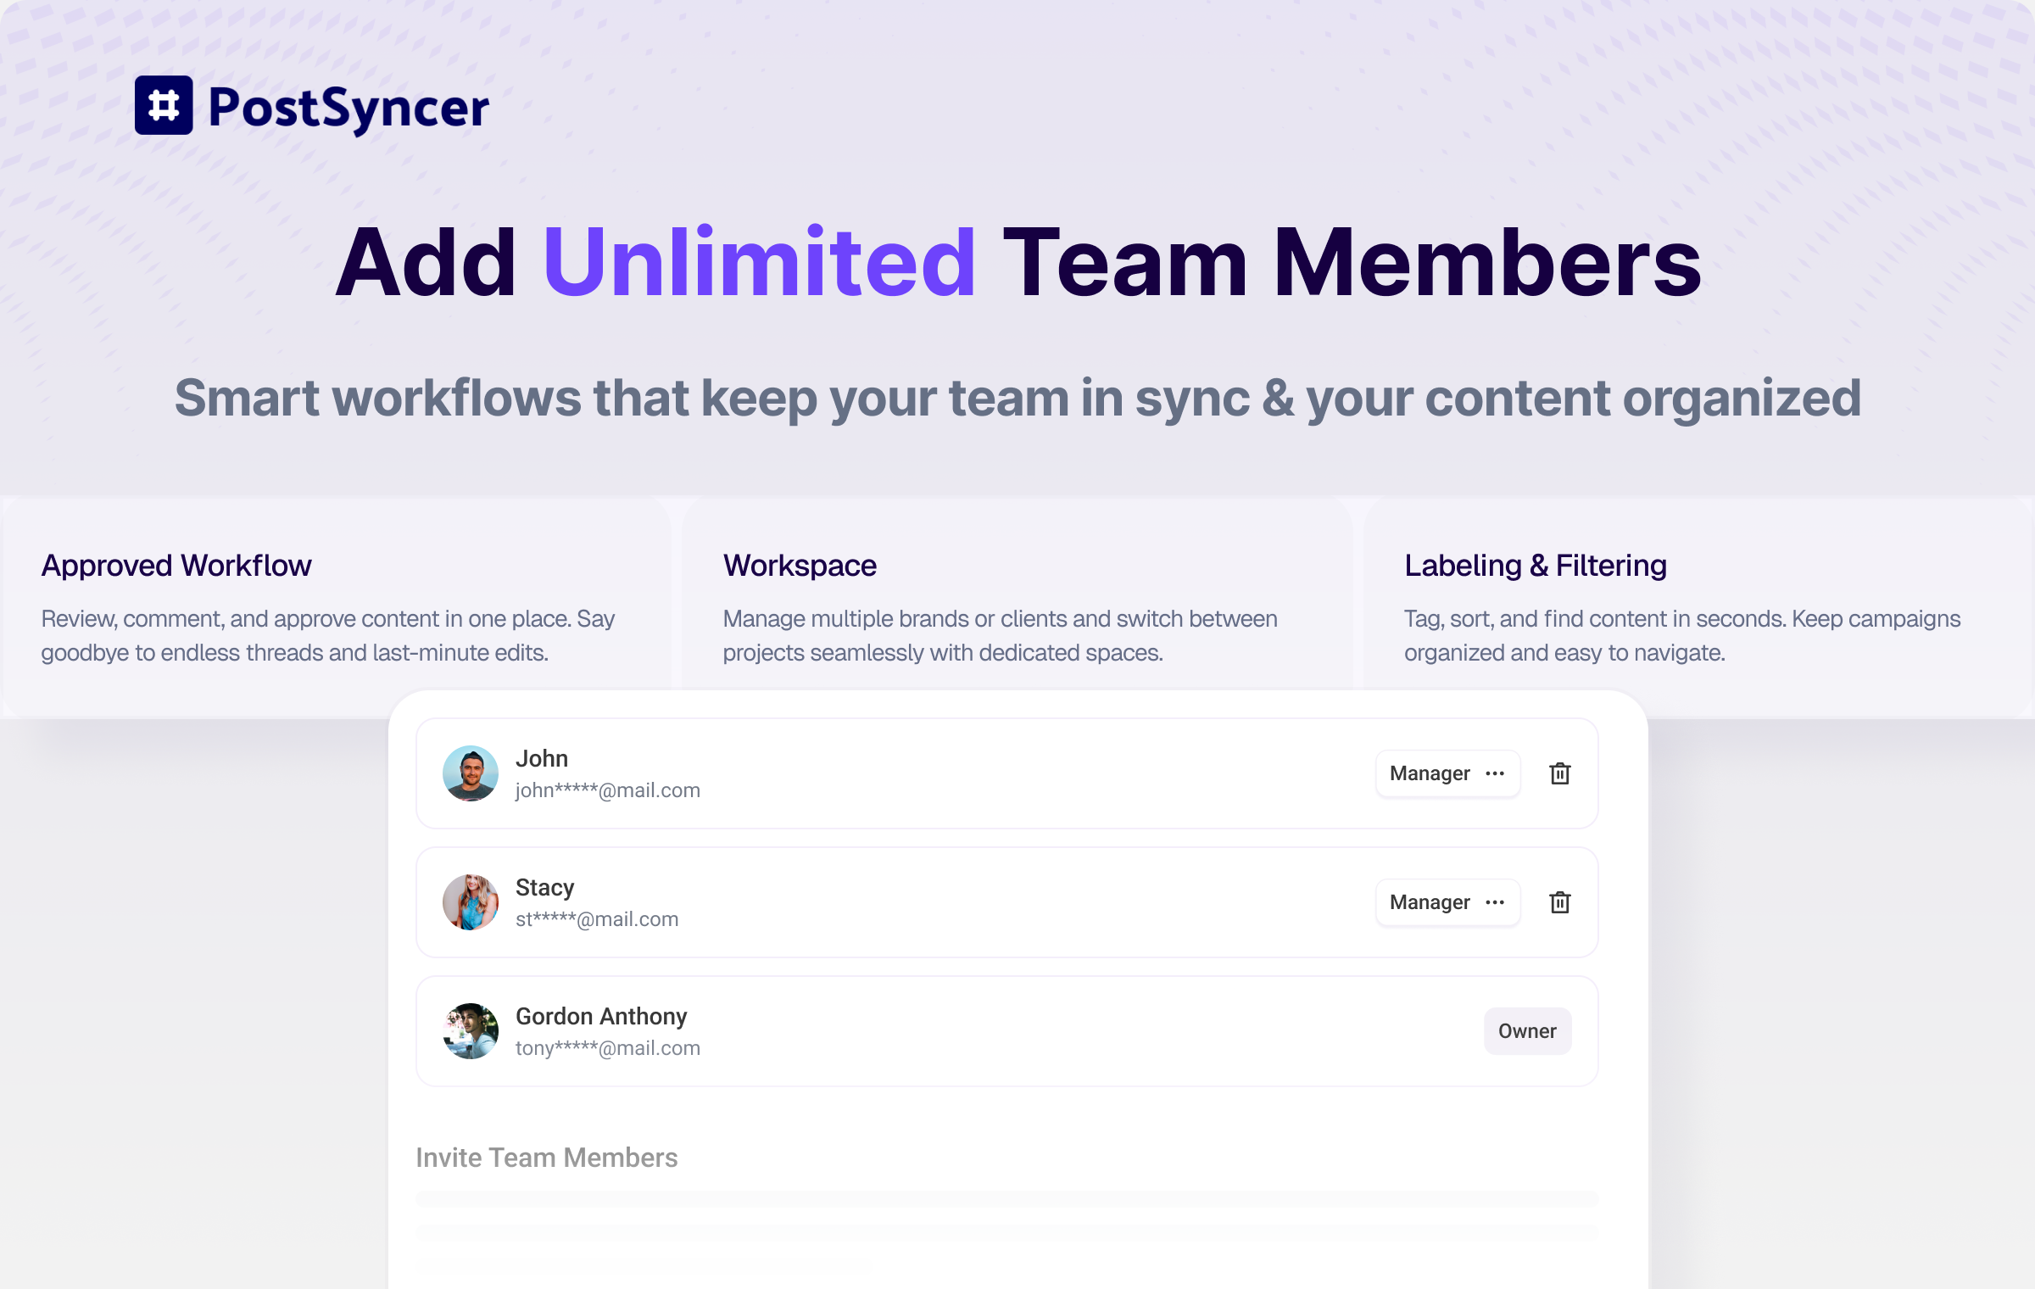Click the three dots in John's Manager button
Screen dimensions: 2035x1289
(x=1495, y=773)
